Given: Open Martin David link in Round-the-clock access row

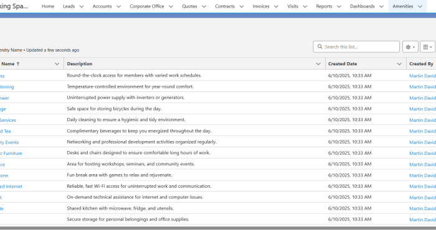Looking at the screenshot, I should (x=422, y=76).
